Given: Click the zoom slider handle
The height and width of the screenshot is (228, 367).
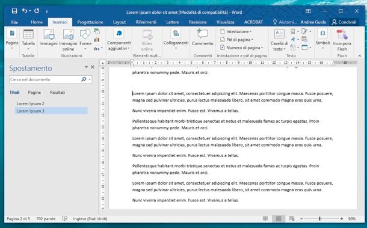Looking at the screenshot, I should 319,218.
